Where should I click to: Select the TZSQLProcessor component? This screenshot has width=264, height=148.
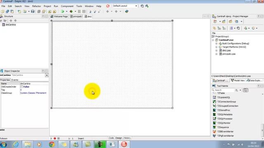point(225,119)
